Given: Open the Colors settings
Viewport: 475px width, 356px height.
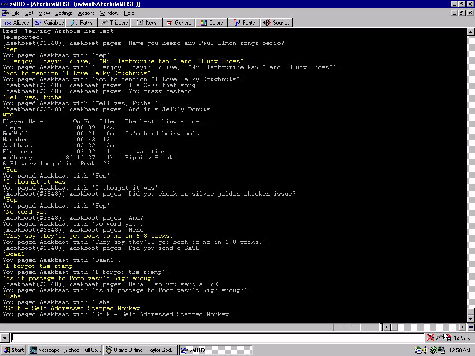Looking at the screenshot, I should point(211,22).
